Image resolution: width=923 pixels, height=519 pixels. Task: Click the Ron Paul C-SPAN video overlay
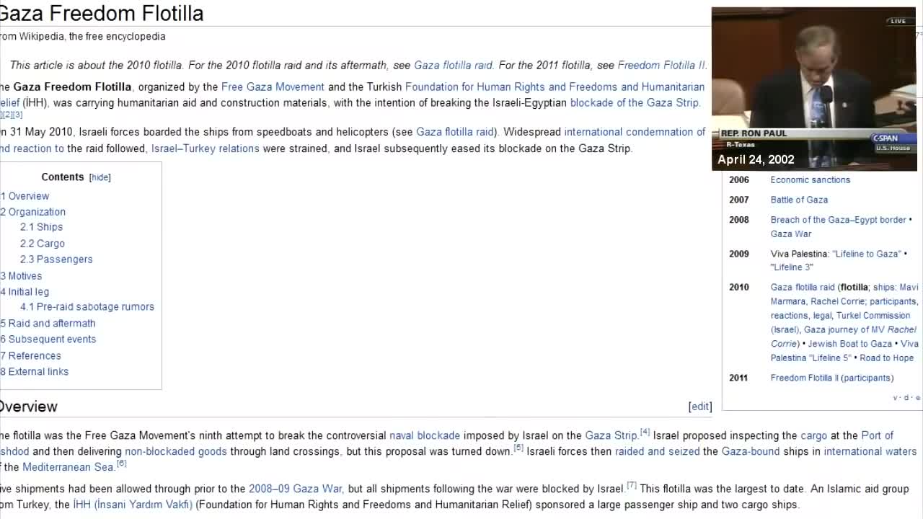coord(814,89)
